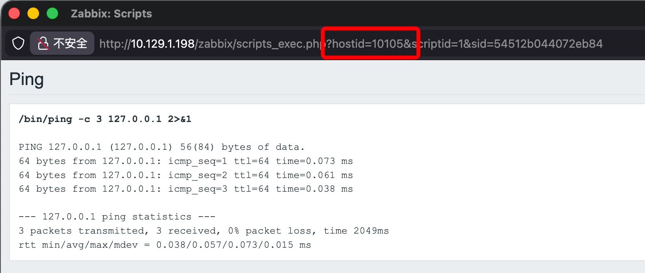Click the "PING 127.0.0.1 56(84) bytes of data" line
The image size is (645, 273).
(162, 147)
